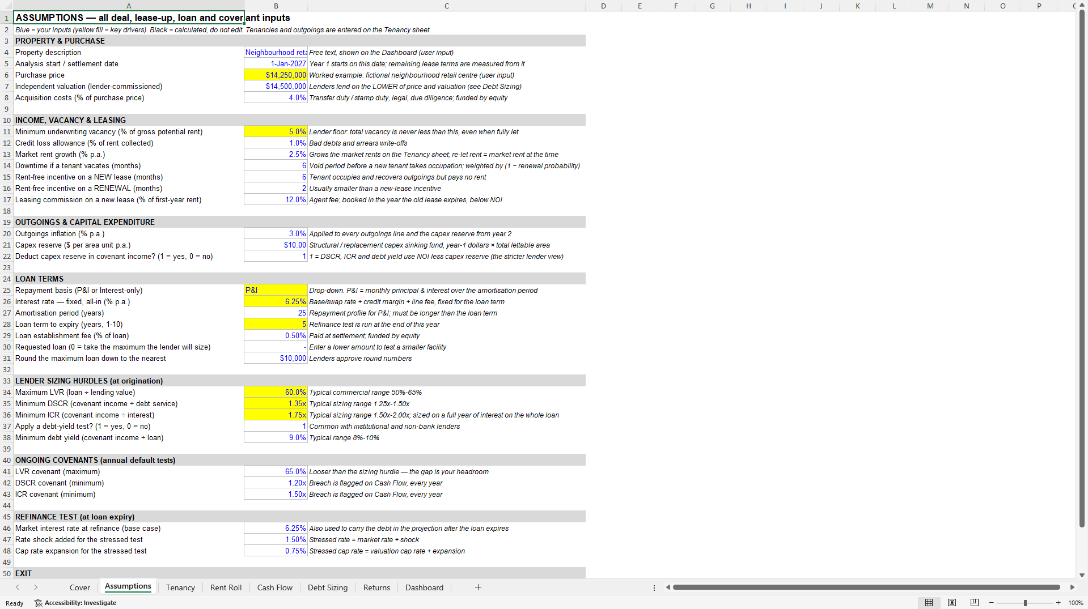The image size is (1088, 609).
Task: Select column C header
Action: tap(446, 6)
